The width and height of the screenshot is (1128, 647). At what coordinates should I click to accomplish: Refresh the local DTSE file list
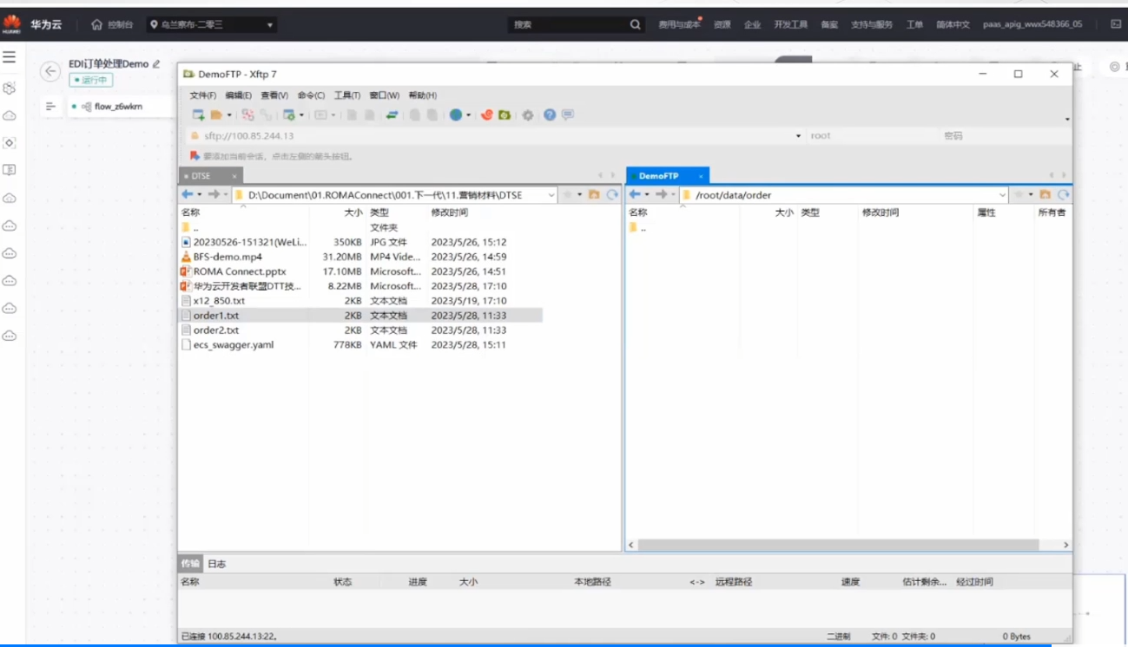612,195
